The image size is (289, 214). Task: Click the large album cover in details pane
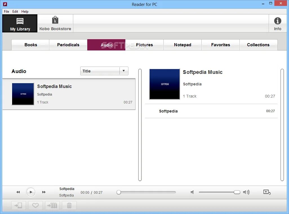click(x=164, y=84)
